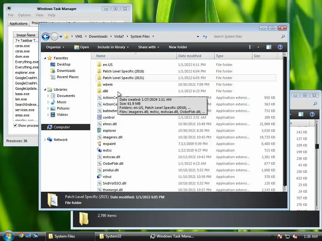Open the Organize menu

(55, 47)
